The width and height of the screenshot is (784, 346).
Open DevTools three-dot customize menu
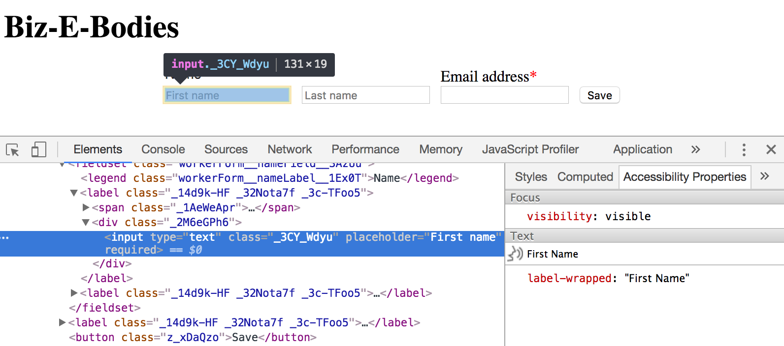pyautogui.click(x=744, y=149)
